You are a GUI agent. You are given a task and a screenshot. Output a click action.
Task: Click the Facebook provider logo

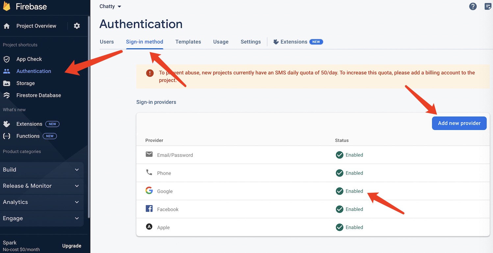tap(149, 209)
